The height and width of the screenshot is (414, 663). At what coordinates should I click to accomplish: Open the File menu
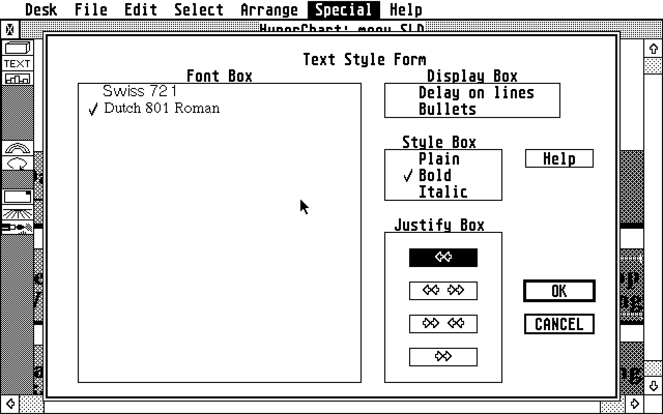pyautogui.click(x=91, y=9)
